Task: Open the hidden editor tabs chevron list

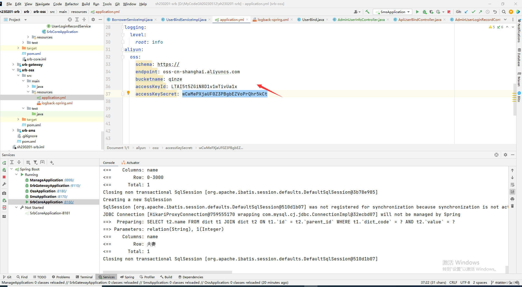Action: [505, 19]
